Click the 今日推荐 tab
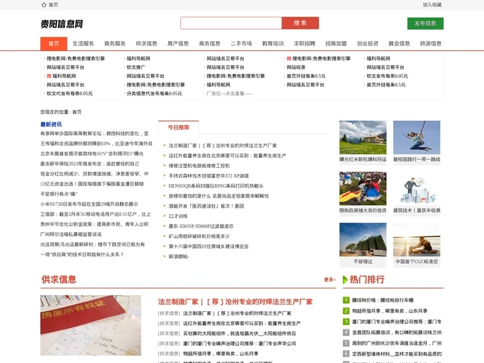 178,128
